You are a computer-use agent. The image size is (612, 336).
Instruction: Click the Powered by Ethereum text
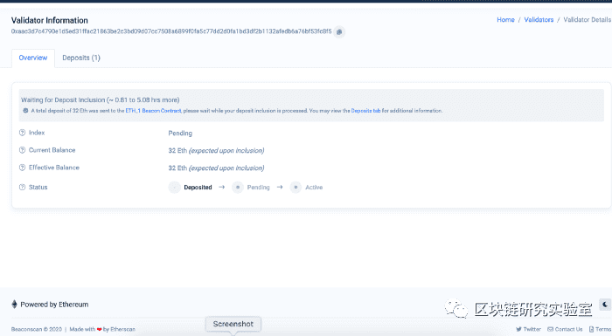54,305
